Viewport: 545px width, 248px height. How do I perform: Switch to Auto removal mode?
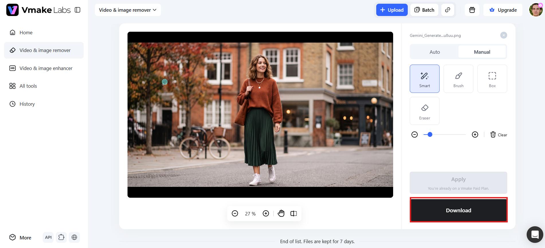click(434, 52)
